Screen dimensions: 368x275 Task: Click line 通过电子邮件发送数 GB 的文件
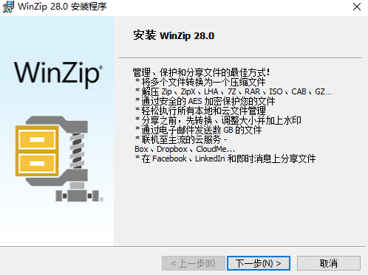[199, 130]
